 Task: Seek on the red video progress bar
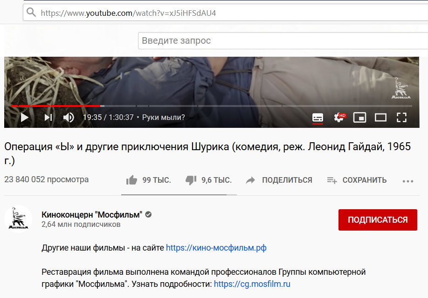coord(212,106)
